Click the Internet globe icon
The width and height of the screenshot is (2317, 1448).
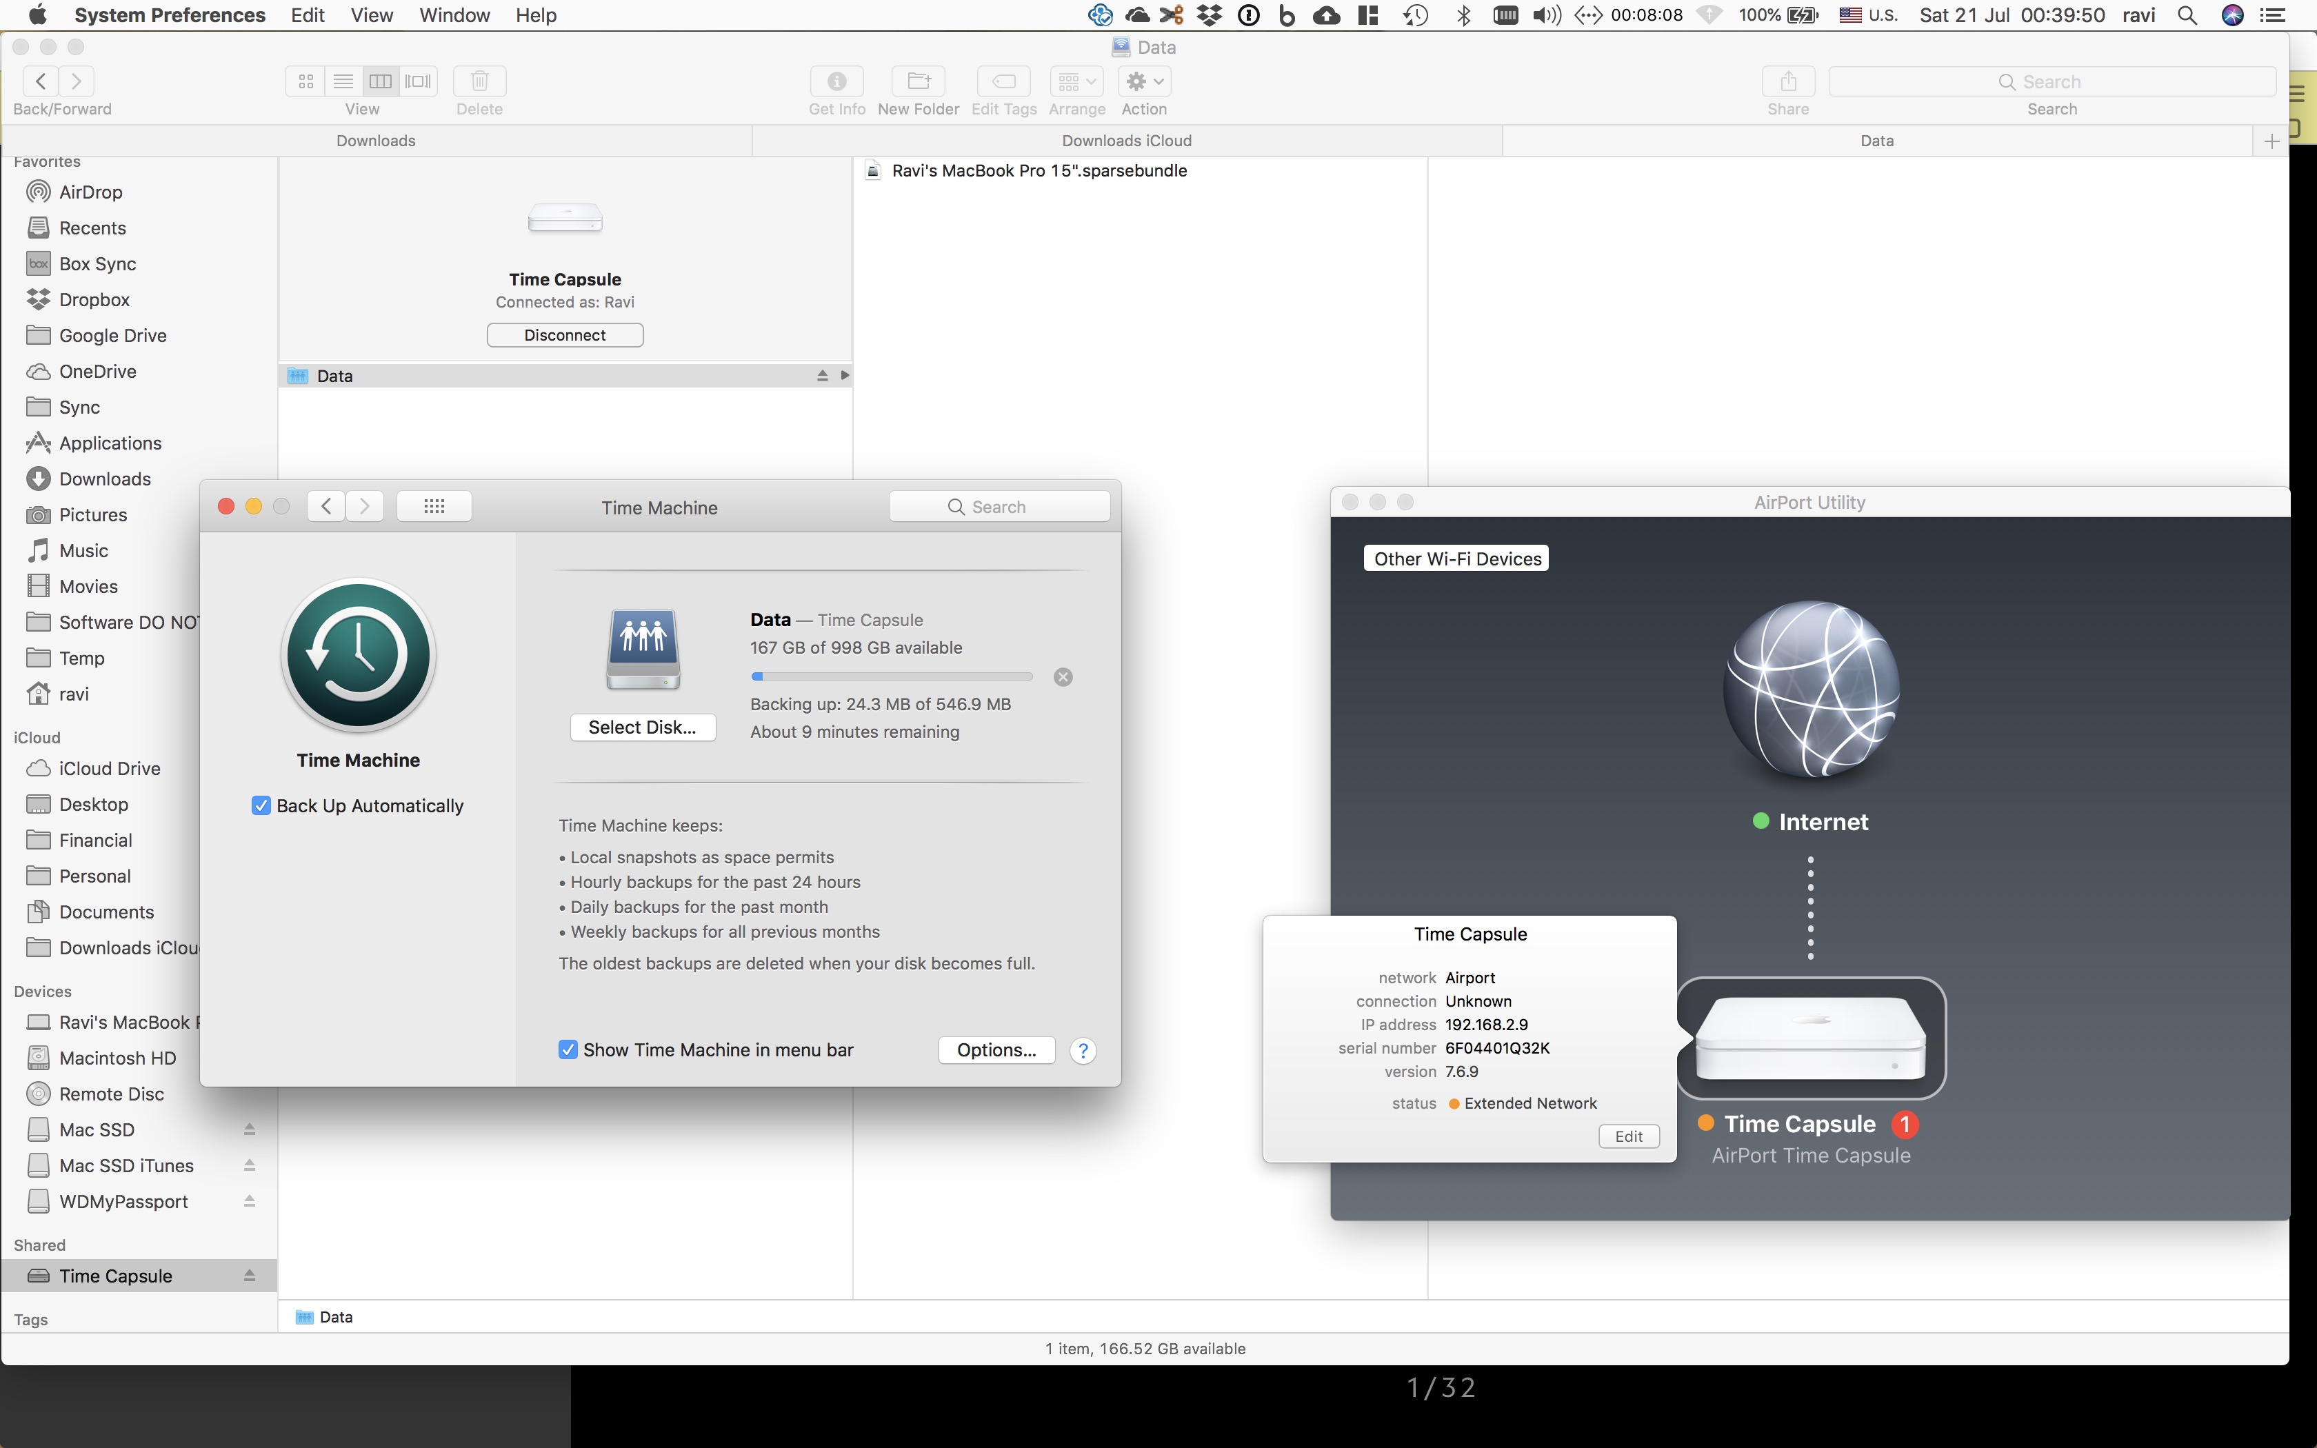1811,690
